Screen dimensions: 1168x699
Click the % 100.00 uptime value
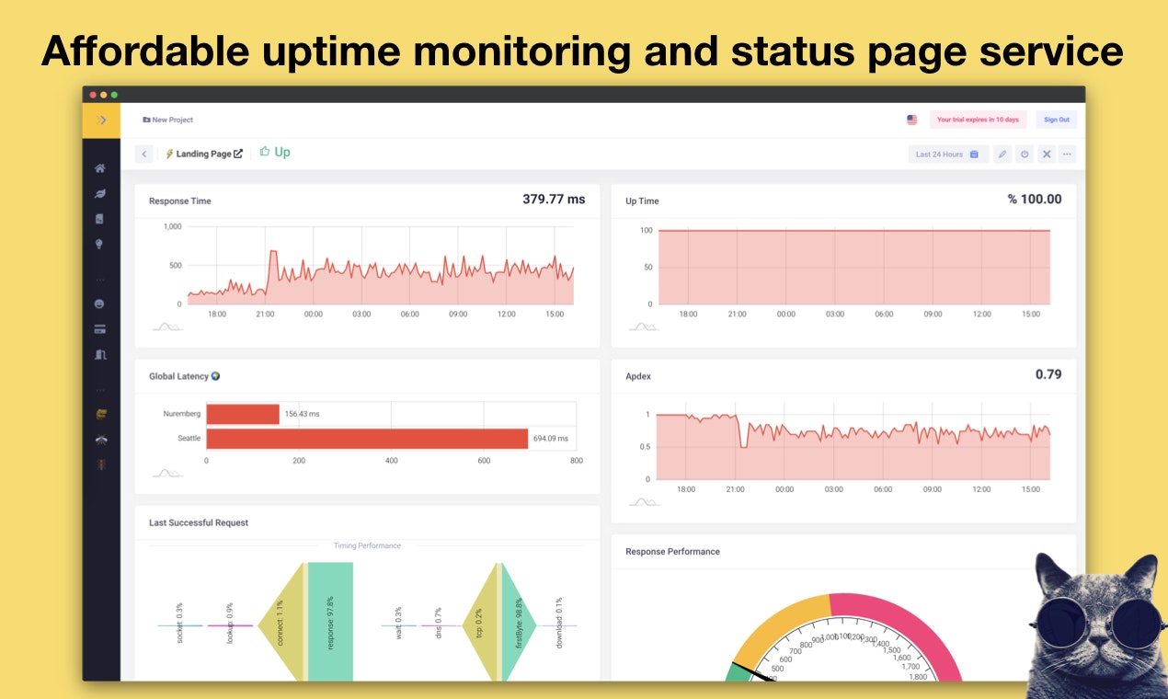tap(1035, 199)
